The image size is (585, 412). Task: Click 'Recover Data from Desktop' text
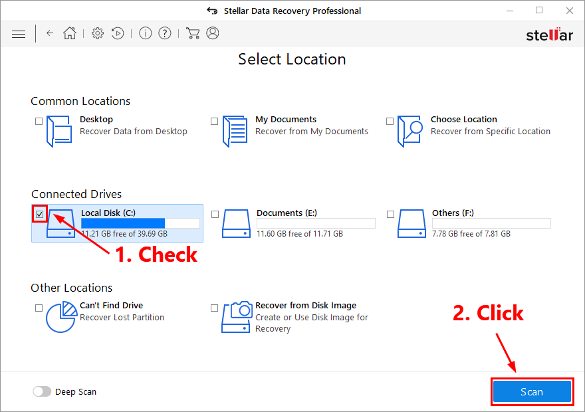(x=134, y=132)
